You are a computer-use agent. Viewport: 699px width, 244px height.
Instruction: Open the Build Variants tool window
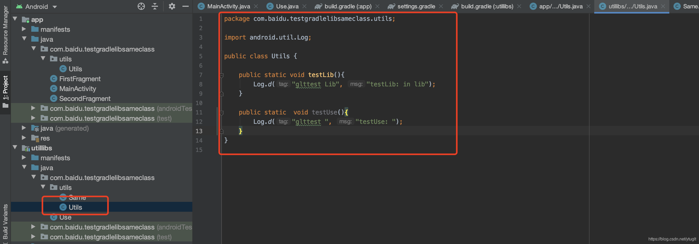click(5, 222)
